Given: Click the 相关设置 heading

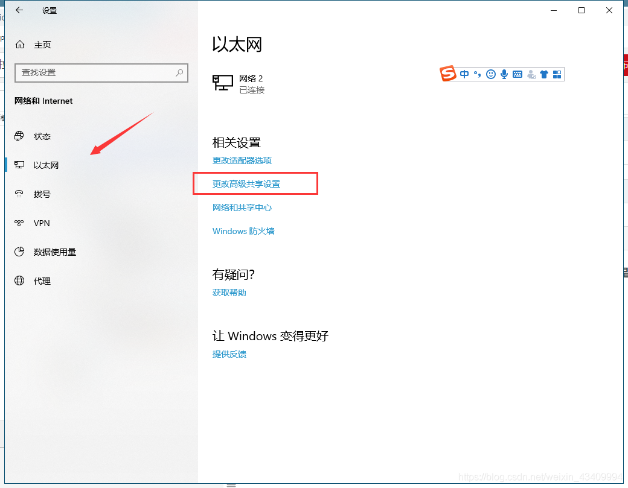Looking at the screenshot, I should [x=237, y=143].
